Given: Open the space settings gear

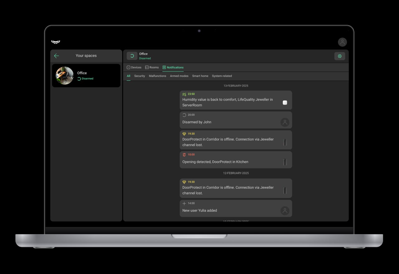Looking at the screenshot, I should click(x=340, y=56).
